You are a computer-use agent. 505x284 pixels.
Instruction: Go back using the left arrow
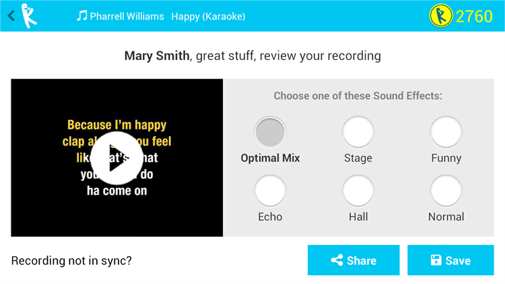(x=11, y=15)
